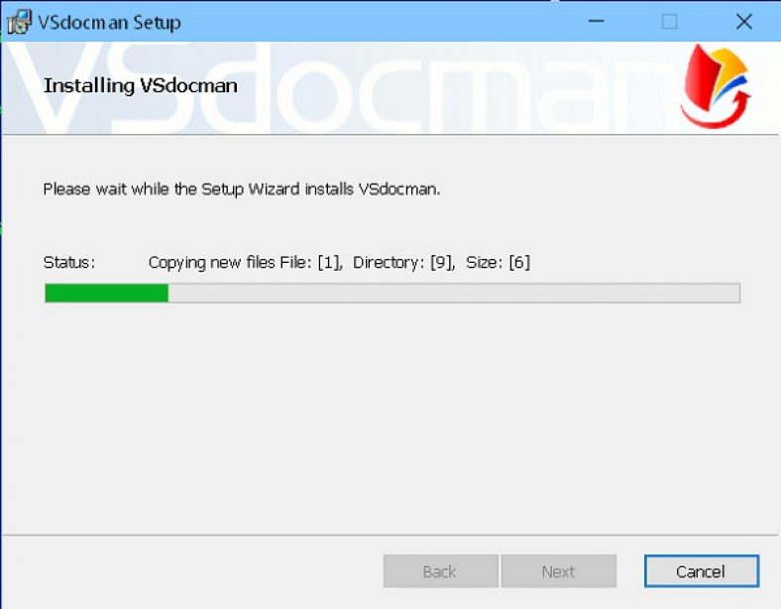Click the VSdocman red book logo

click(717, 86)
